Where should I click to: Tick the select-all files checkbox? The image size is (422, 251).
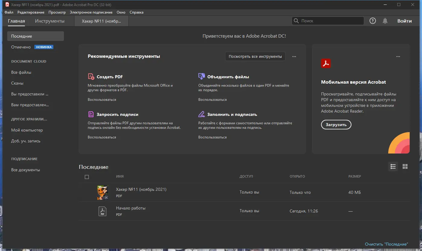(87, 177)
